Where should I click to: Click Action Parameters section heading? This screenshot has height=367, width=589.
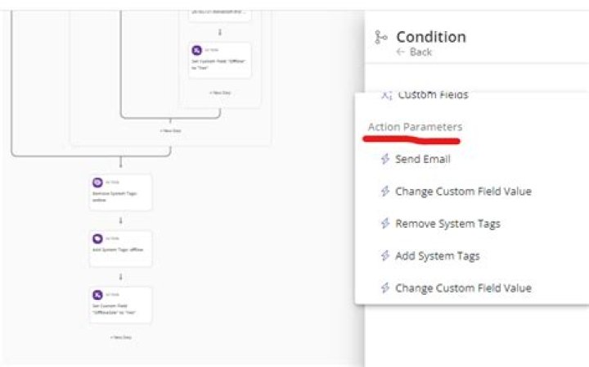[x=415, y=127]
